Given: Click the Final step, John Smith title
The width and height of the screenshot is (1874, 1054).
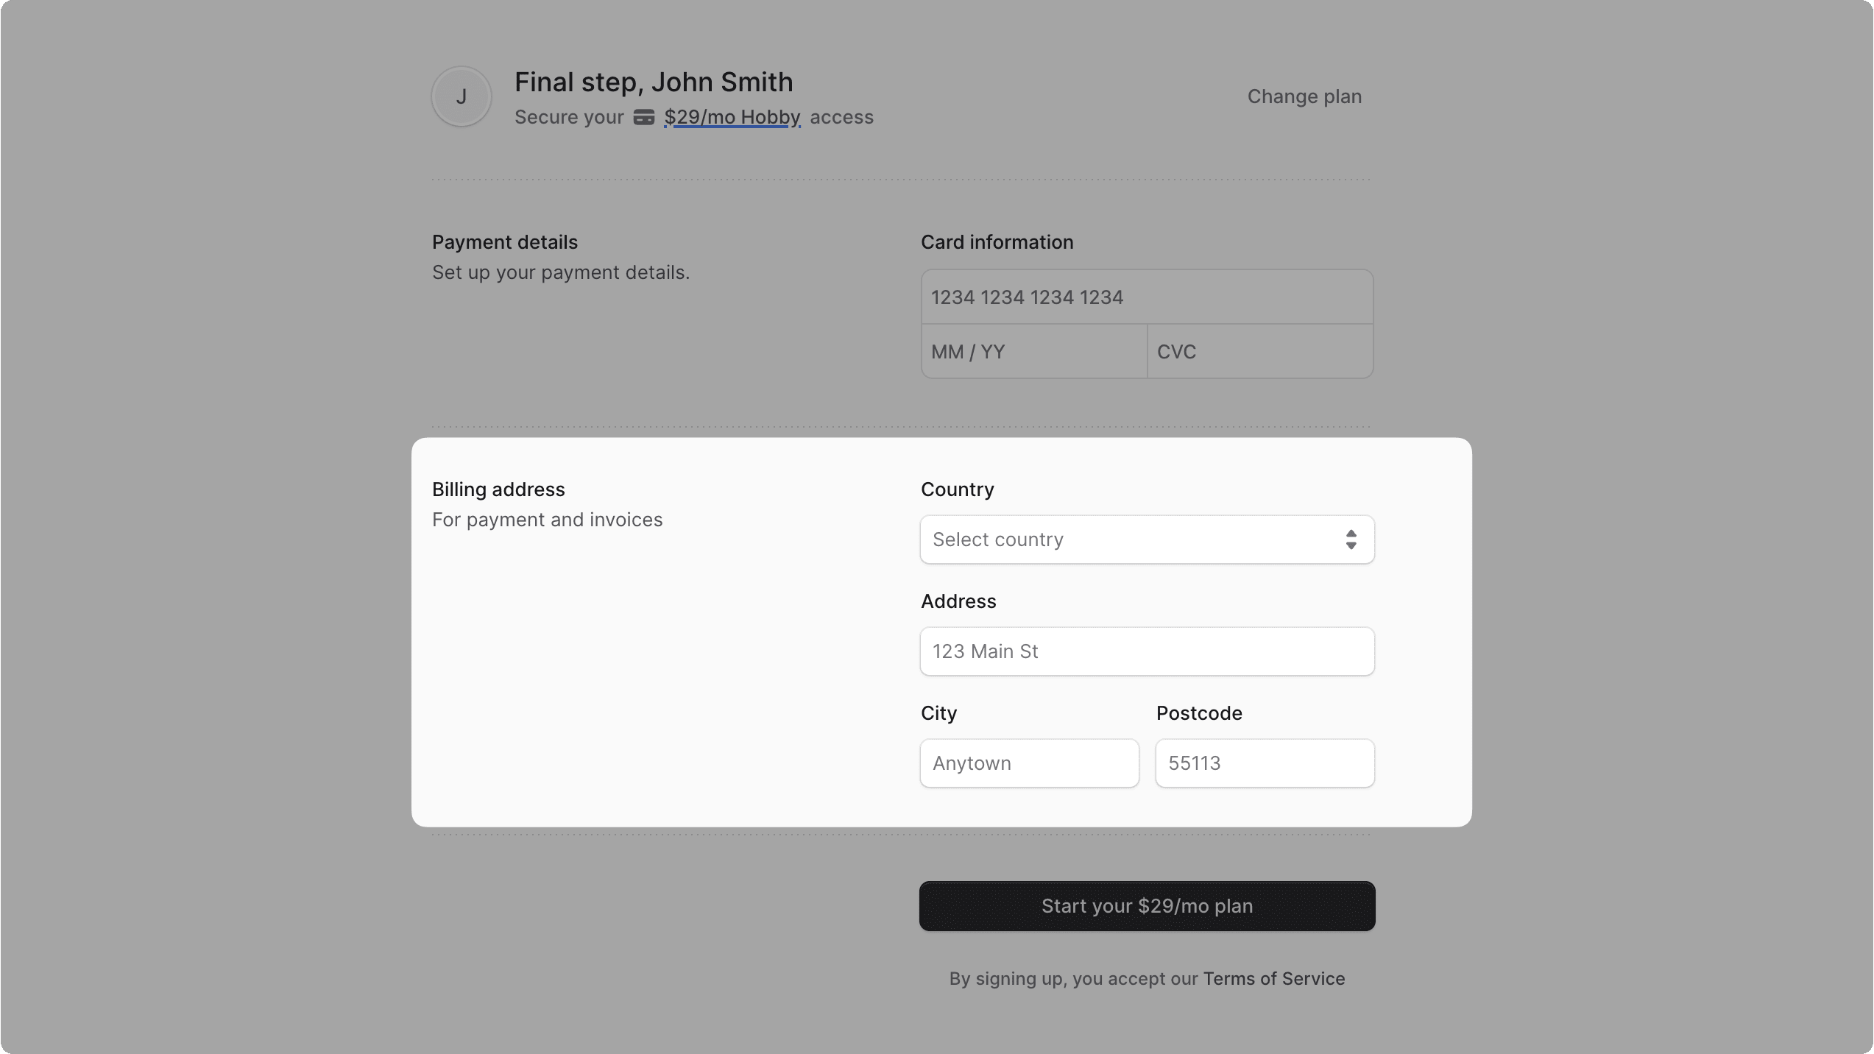Looking at the screenshot, I should [653, 82].
